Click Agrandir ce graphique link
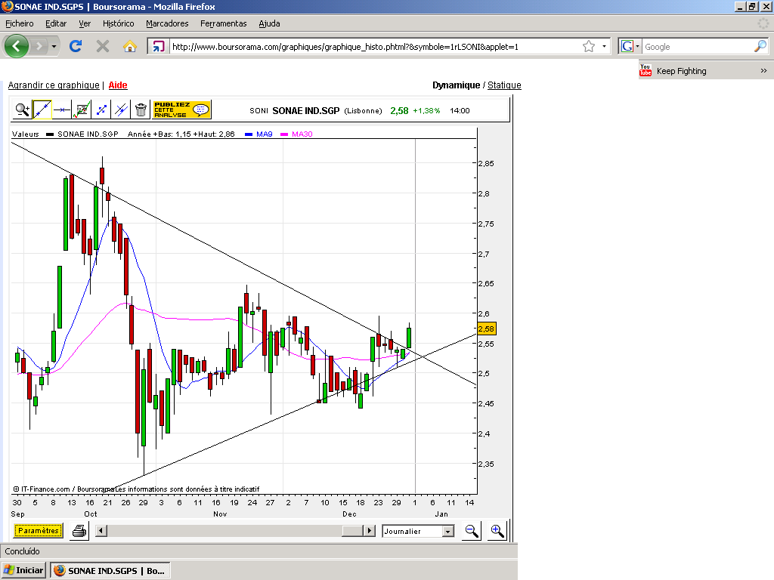Viewport: 774px width, 580px height. click(54, 85)
